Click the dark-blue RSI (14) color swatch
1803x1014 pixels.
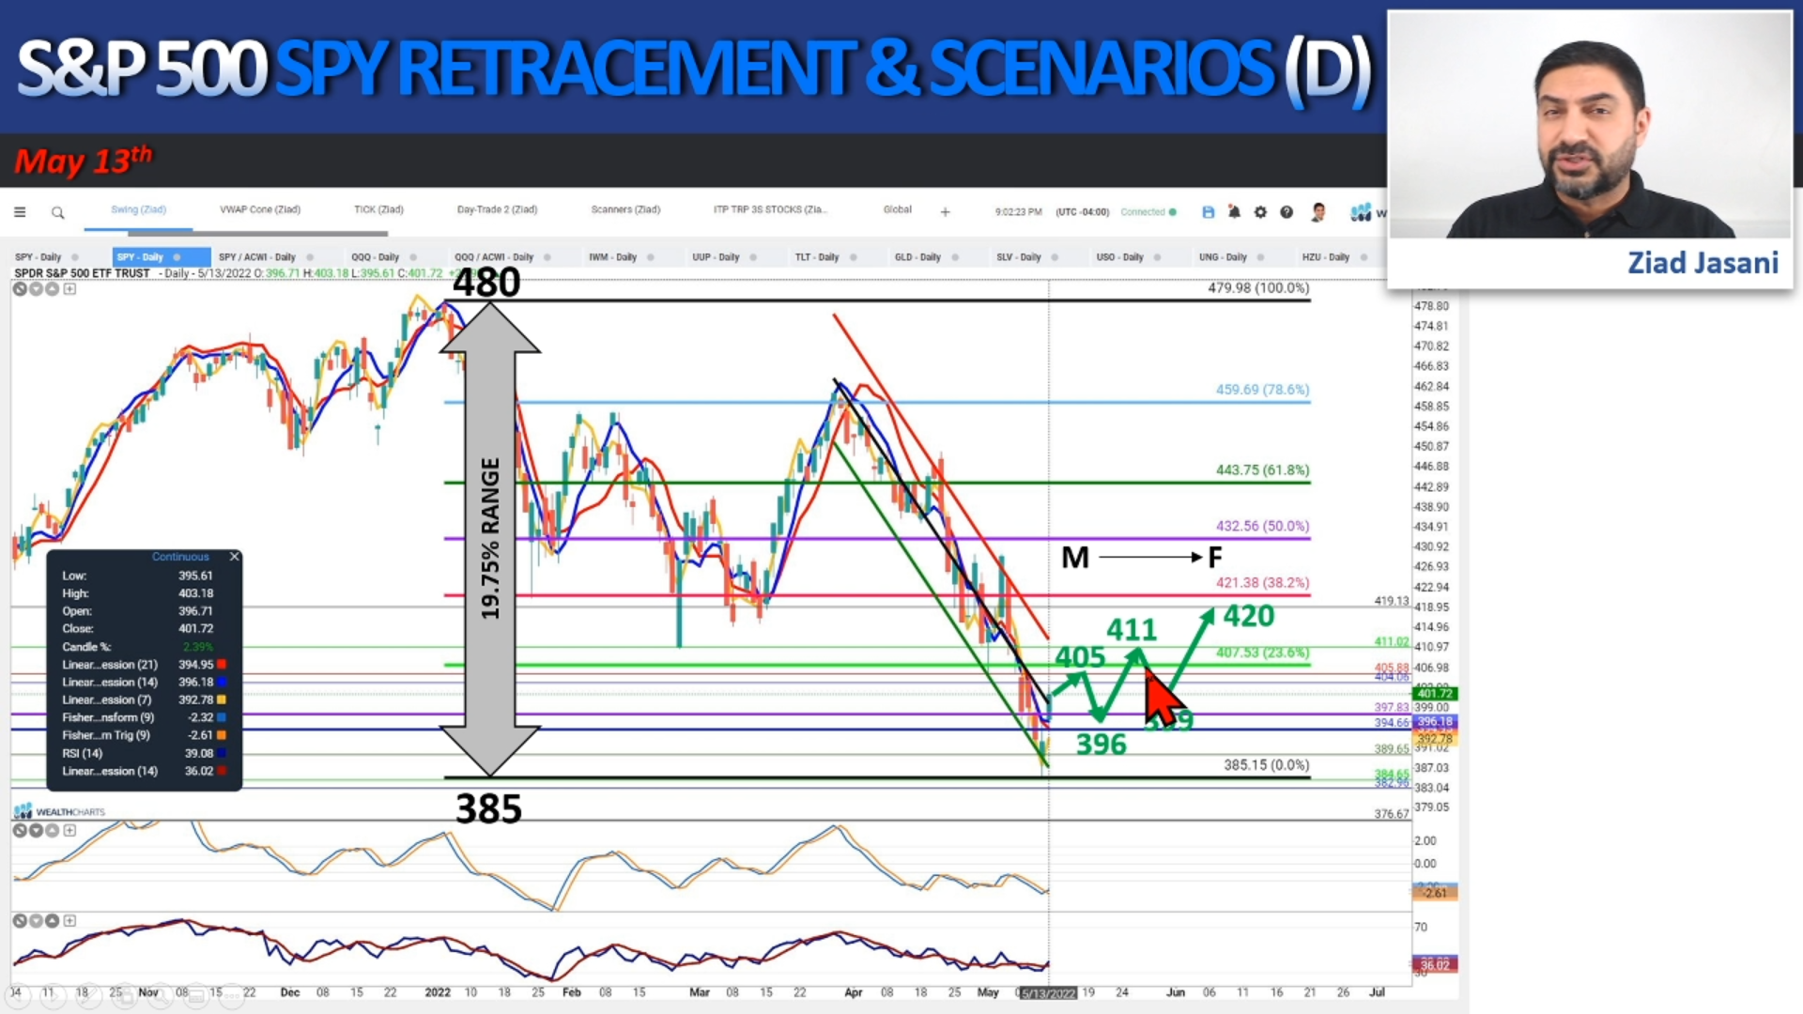(222, 753)
